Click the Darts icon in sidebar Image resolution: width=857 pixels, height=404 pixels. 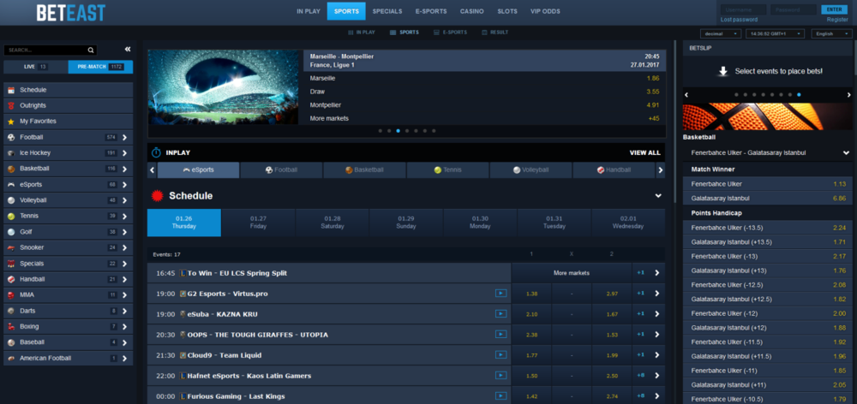11,312
